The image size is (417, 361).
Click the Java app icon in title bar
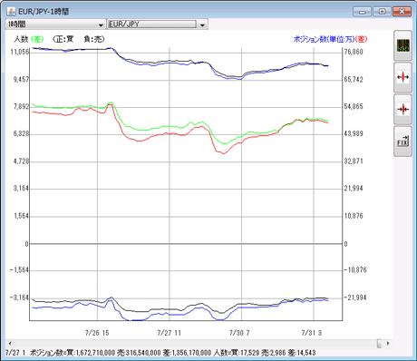pyautogui.click(x=12, y=12)
